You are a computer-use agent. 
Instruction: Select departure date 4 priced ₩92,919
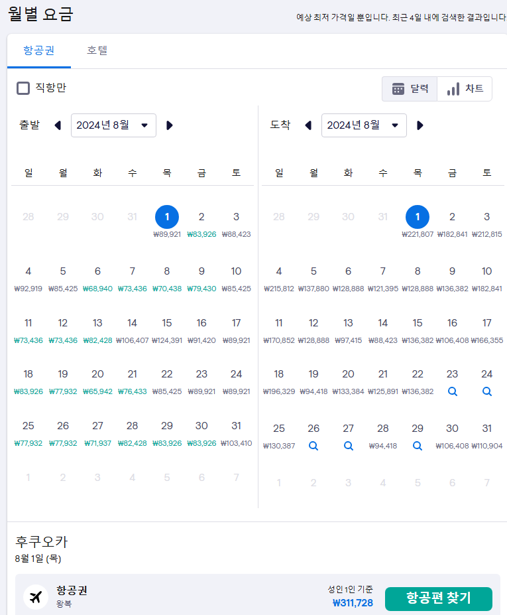tap(28, 279)
